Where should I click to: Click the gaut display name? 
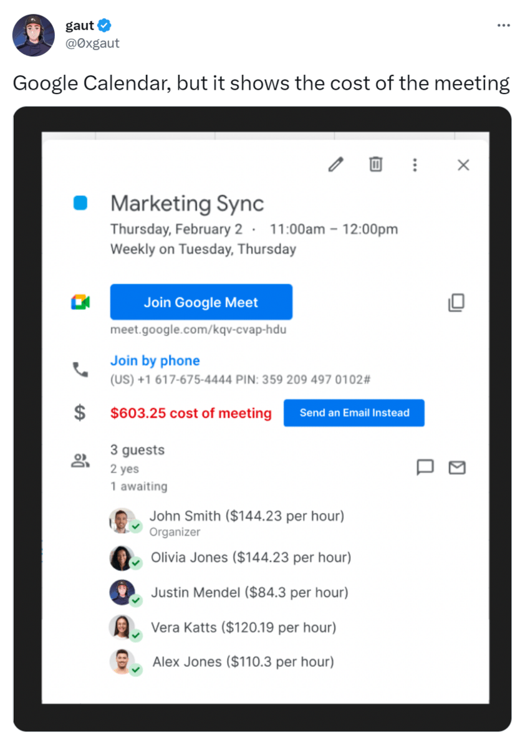(80, 26)
